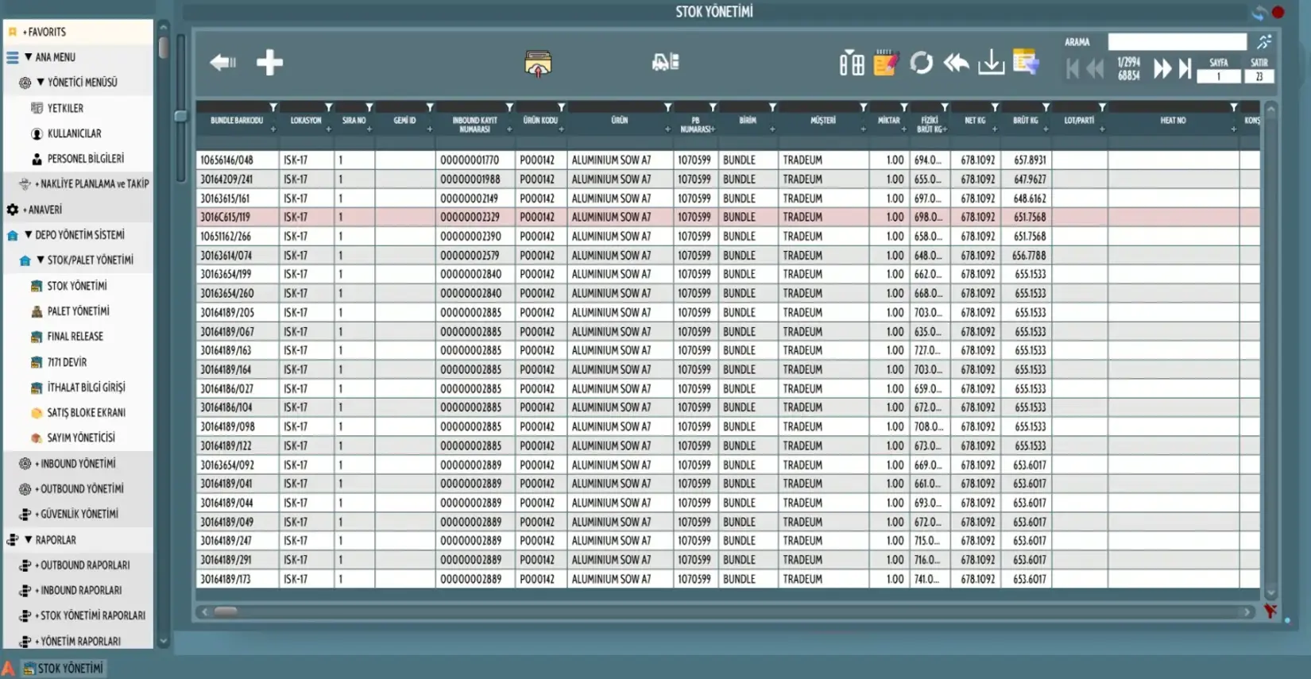Open Final Release from the sidebar
Viewport: 1311px width, 679px height.
click(75, 337)
